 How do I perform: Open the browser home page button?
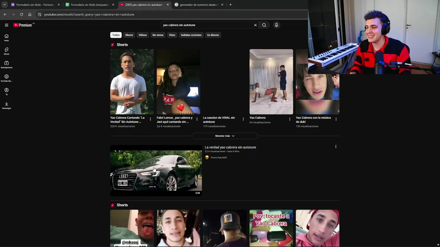coord(30,14)
